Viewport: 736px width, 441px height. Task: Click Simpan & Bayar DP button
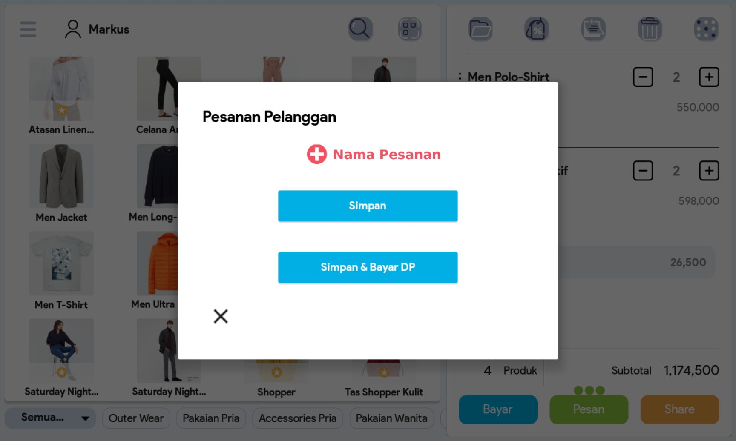tap(368, 267)
